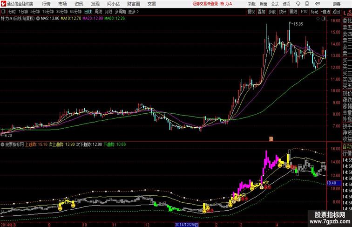
Task: Click the 15.85 high price label
Action: click(x=298, y=24)
